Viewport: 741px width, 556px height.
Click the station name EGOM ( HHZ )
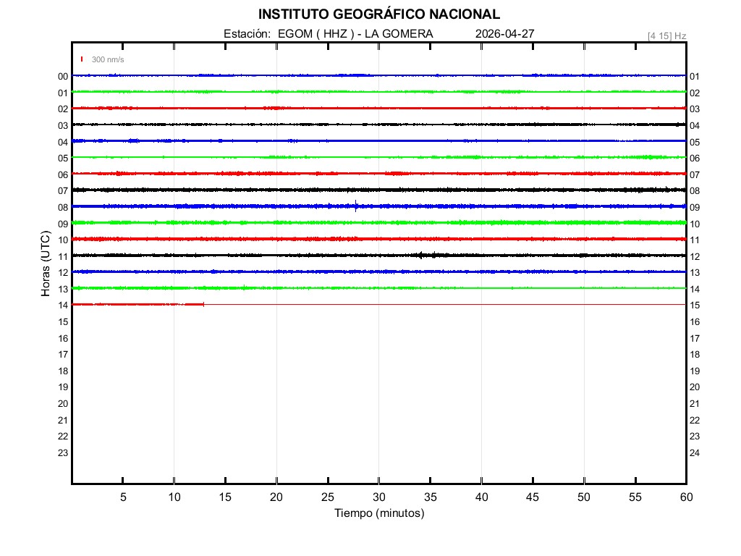(316, 34)
